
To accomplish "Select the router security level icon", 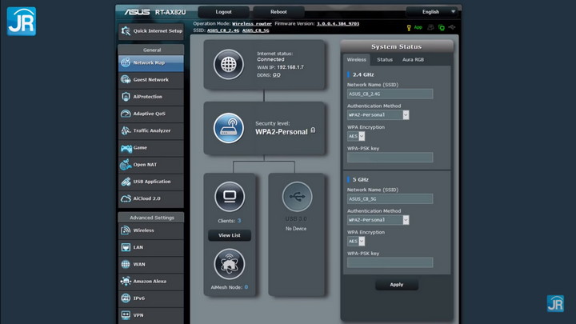I will (x=229, y=128).
